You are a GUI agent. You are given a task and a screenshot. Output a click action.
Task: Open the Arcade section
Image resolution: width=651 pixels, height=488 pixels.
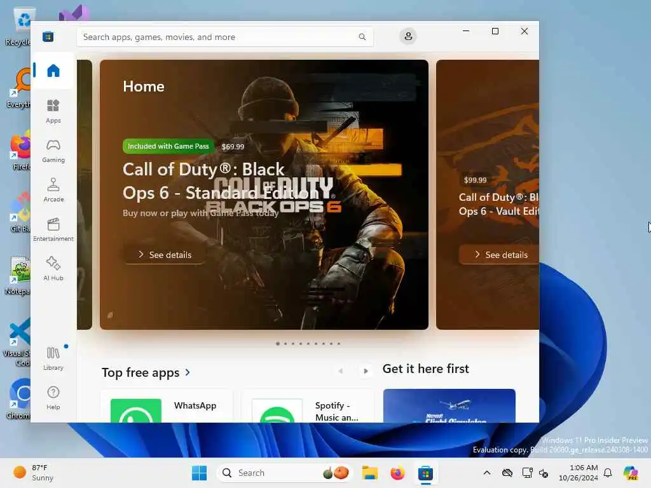(x=53, y=191)
